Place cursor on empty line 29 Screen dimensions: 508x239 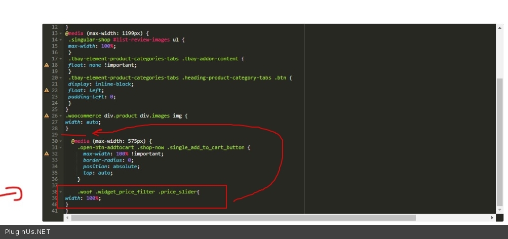pyautogui.click(x=152, y=135)
